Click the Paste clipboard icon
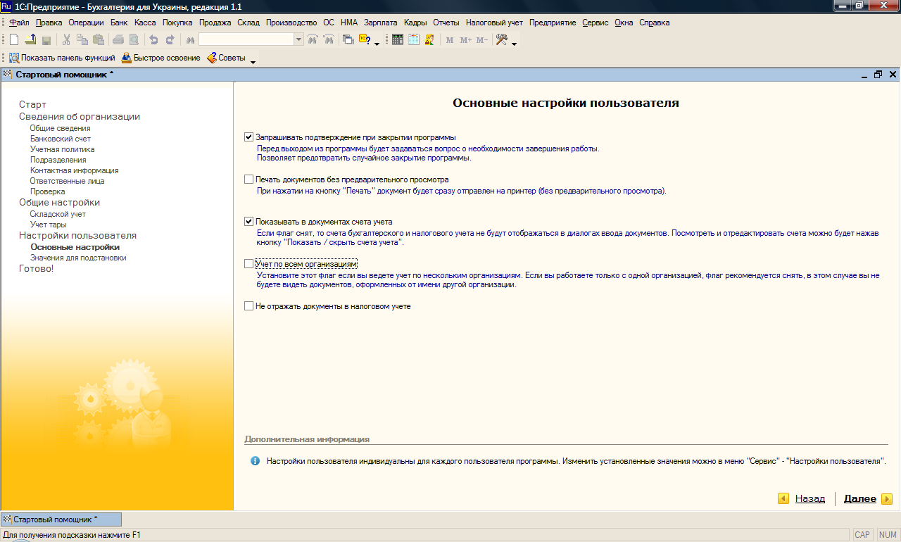 [x=99, y=40]
